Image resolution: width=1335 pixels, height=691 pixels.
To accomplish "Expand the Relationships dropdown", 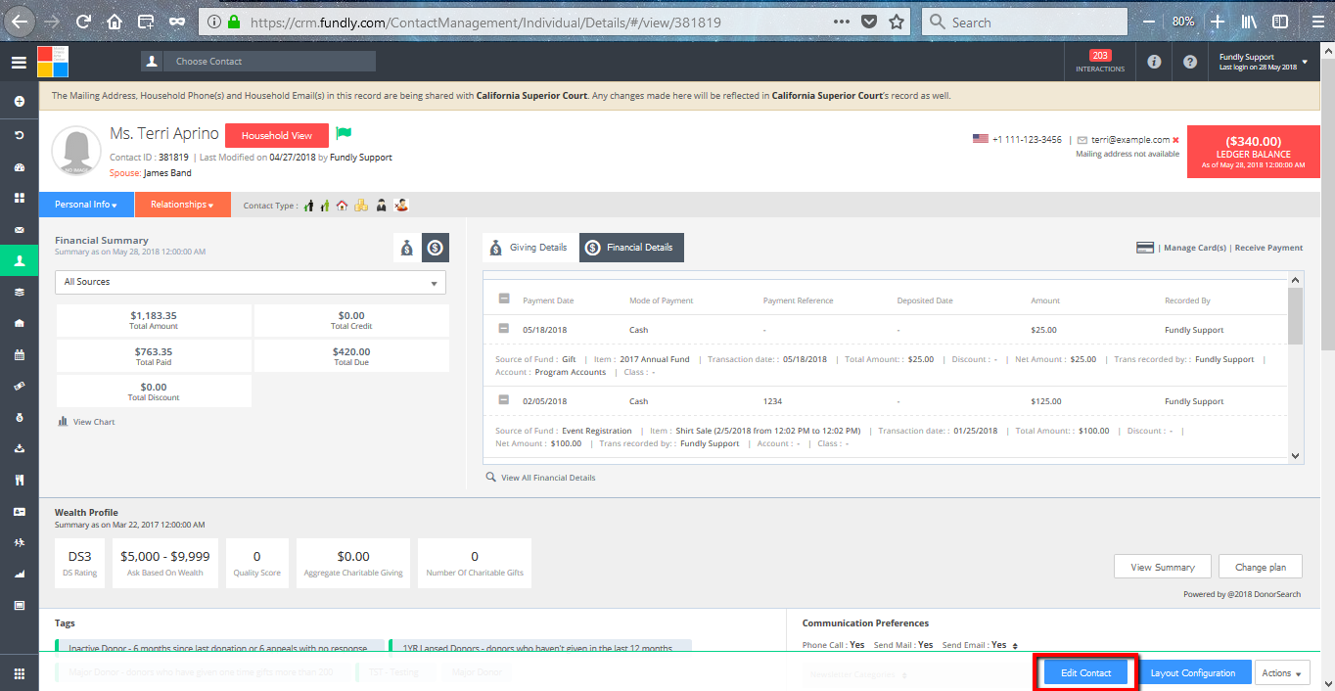I will [x=183, y=205].
